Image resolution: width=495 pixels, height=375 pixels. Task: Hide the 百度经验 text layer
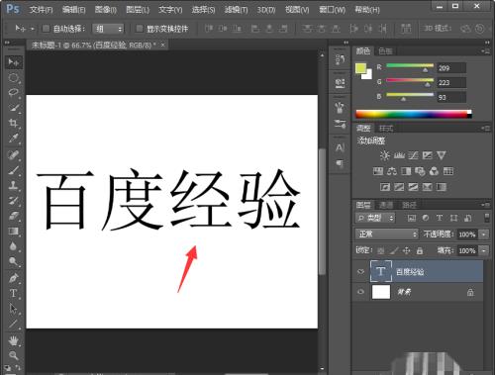pos(361,272)
